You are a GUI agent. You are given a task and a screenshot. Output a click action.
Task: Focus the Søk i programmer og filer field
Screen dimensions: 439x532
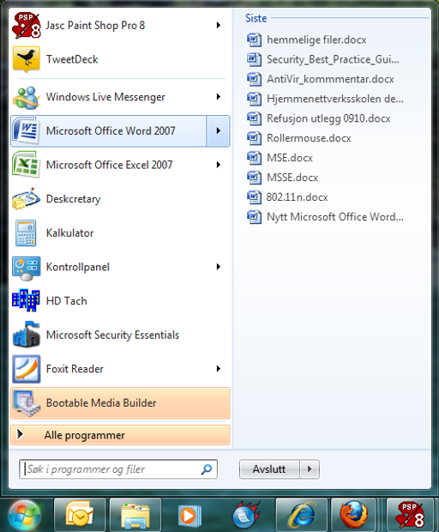coord(118,469)
